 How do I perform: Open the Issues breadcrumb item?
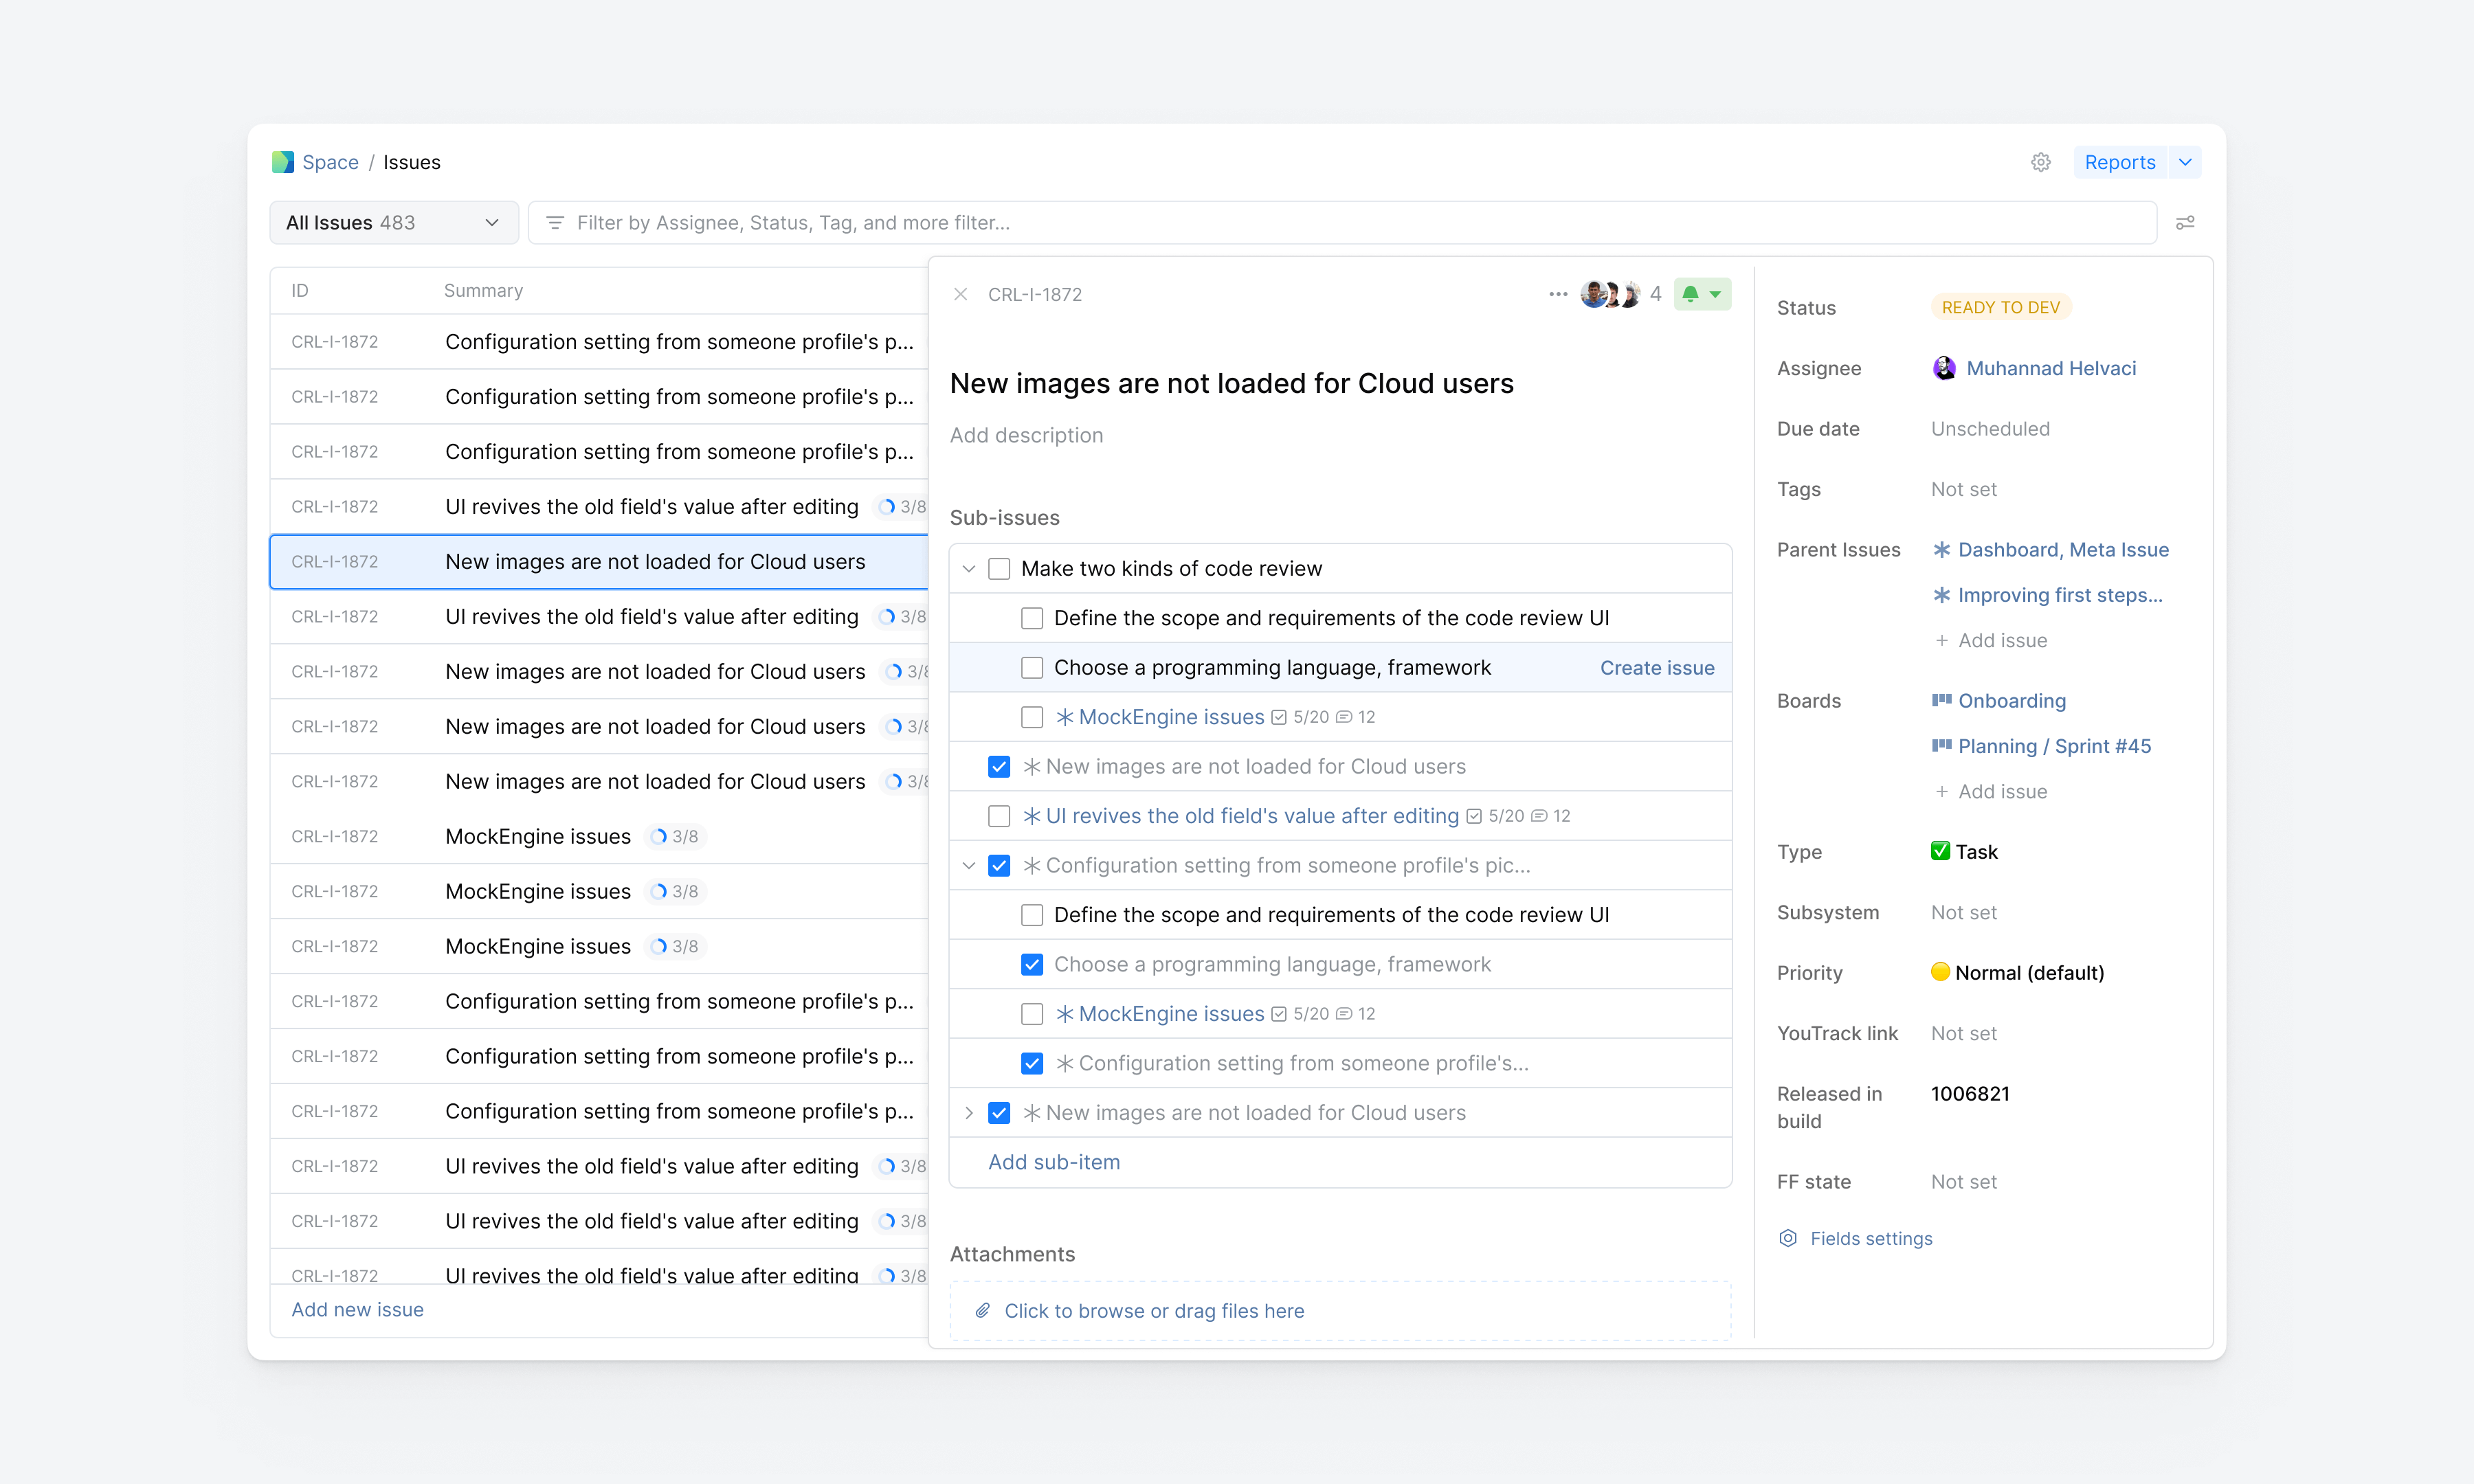411,162
